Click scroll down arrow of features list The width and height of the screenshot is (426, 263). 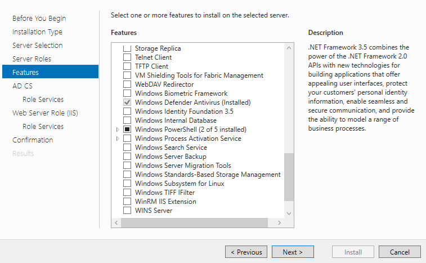[x=289, y=213]
